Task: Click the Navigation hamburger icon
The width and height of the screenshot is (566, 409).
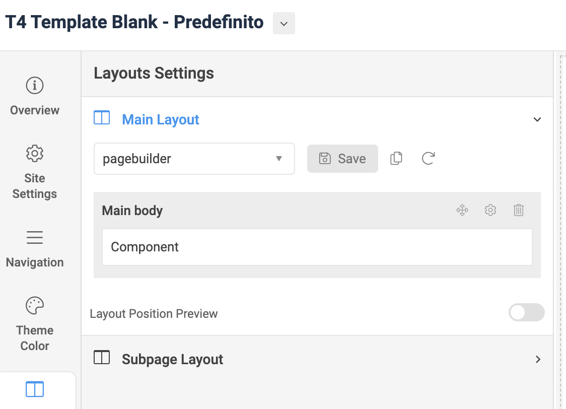Action: coord(35,237)
